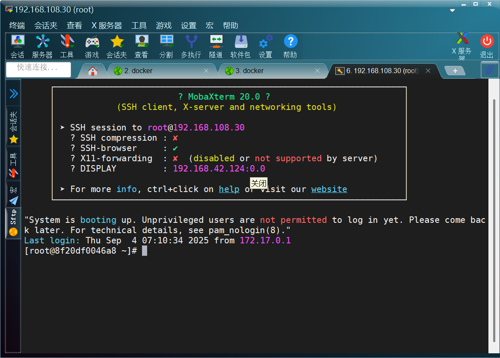Click the 游戏 (Games) gamepad icon
Viewport: 500px width, 358px height.
point(92,47)
